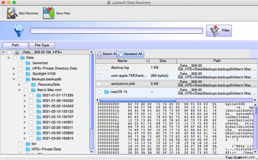The height and width of the screenshot is (160, 258).
Task: Click the _Data_ 309.00 GB_HFS+ drive icon
Action: (x=17, y=52)
